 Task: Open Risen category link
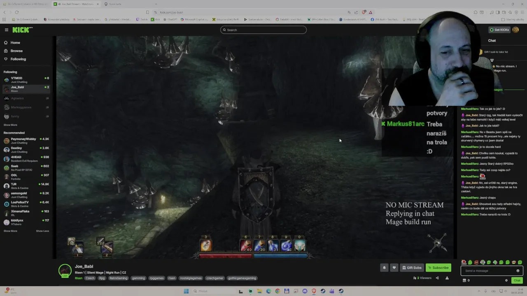coord(79,278)
